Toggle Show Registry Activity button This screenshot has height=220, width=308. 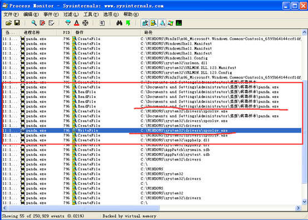[145, 23]
